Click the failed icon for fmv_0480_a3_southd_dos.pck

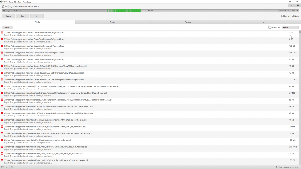tap(2, 120)
